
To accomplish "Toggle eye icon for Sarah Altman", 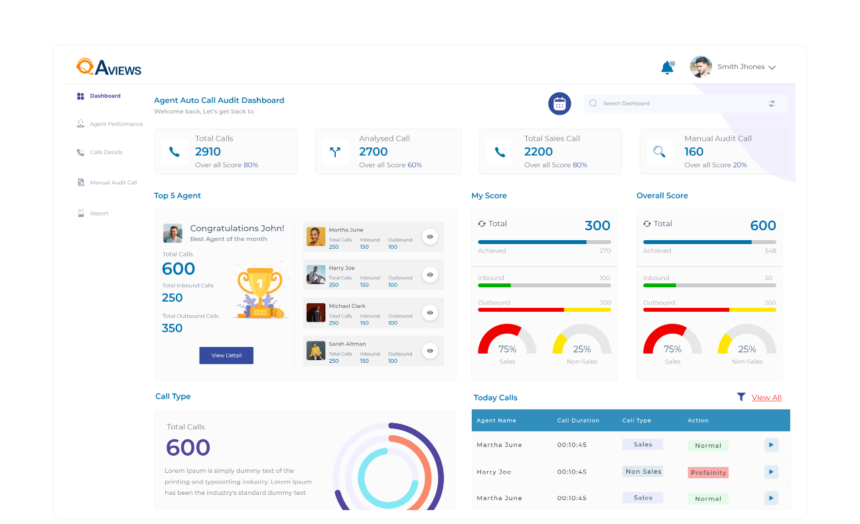I will (430, 351).
